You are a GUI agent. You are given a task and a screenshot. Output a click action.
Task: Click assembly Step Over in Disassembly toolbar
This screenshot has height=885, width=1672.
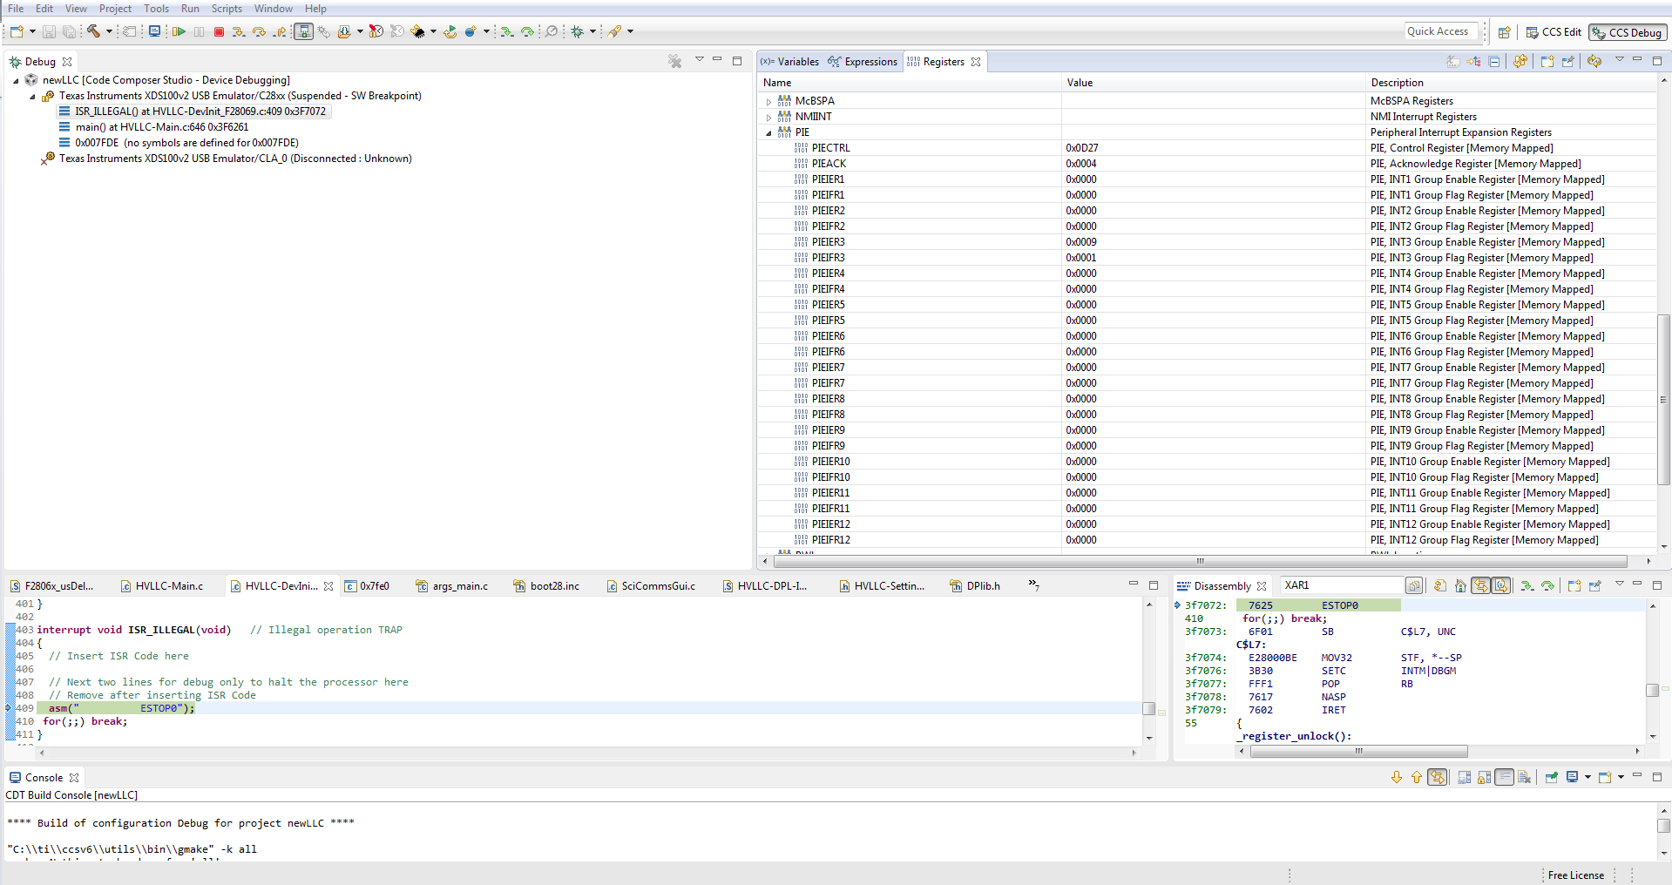click(x=1547, y=585)
